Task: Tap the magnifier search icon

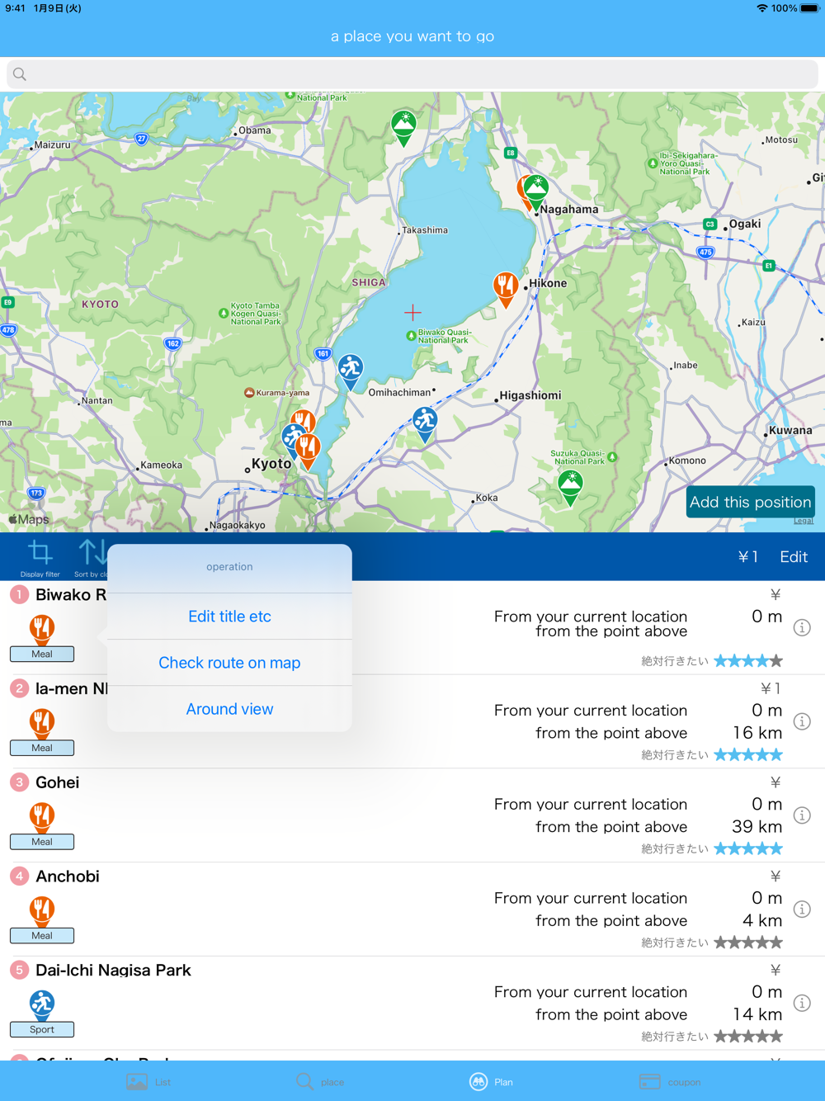Action: [20, 74]
